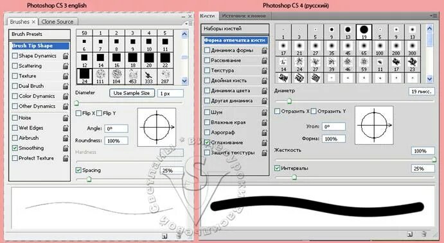The image size is (444, 243).
Task: Check the Flip X option
Action: [78, 113]
